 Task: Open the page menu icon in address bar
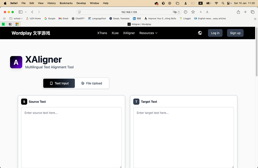[x=80, y=12]
